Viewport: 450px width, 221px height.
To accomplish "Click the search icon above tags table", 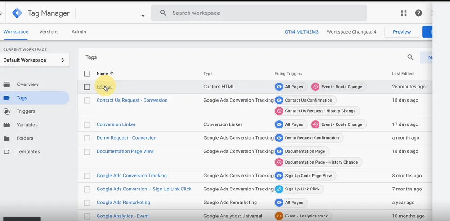I will click(410, 57).
